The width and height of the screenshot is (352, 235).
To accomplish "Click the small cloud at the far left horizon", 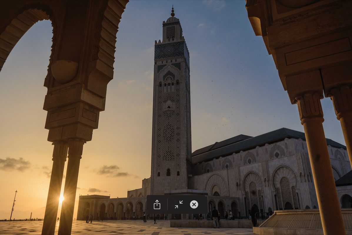I will point(14,164).
